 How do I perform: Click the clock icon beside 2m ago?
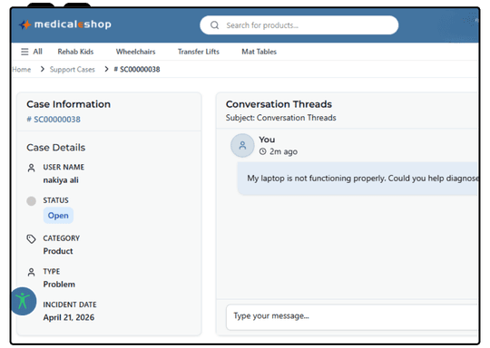point(263,151)
